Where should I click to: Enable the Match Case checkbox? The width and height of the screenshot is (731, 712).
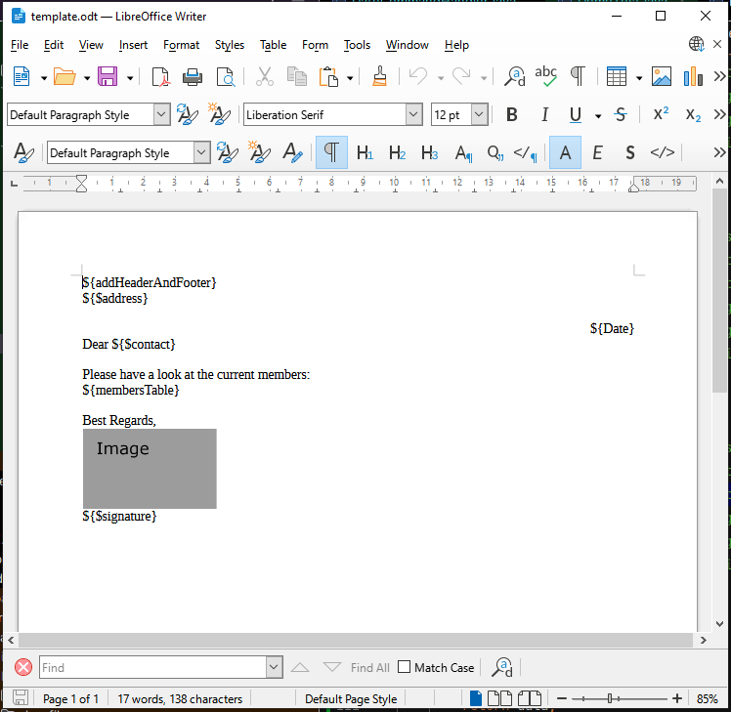click(405, 668)
